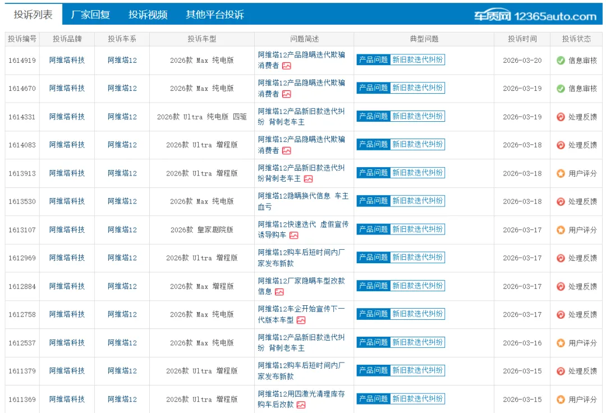Screen dimensions: 606x413
Task: Switch to the 投诉视频 tab
Action: coord(148,15)
